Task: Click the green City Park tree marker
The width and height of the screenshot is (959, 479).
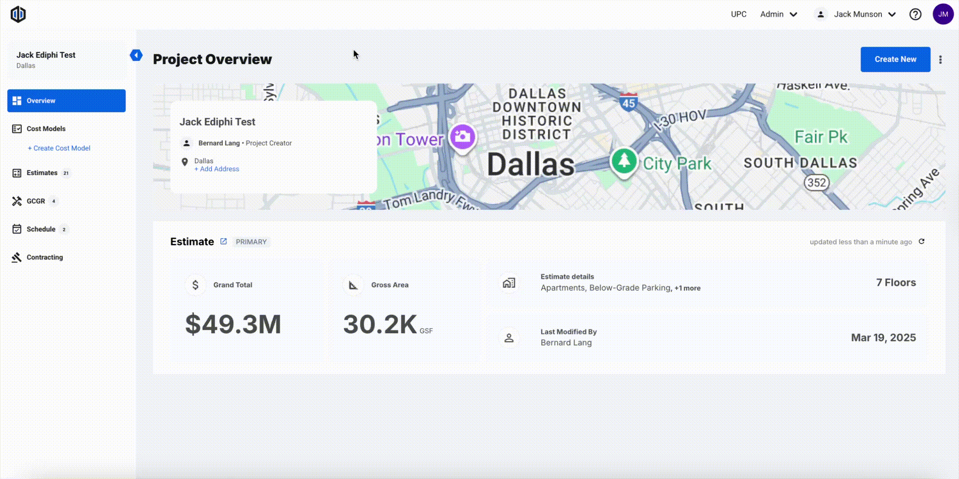Action: point(624,161)
